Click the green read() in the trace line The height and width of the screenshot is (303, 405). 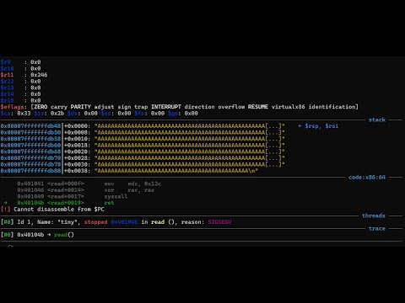pos(64,235)
